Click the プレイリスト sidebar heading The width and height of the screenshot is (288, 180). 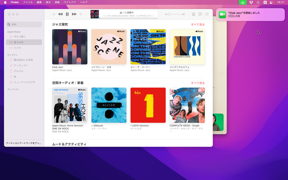(x=13, y=89)
